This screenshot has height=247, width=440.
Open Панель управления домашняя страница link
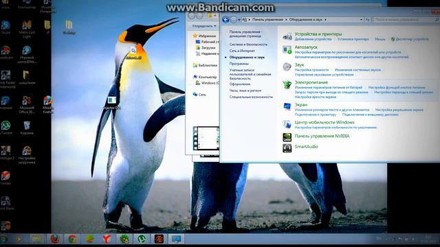coord(245,34)
